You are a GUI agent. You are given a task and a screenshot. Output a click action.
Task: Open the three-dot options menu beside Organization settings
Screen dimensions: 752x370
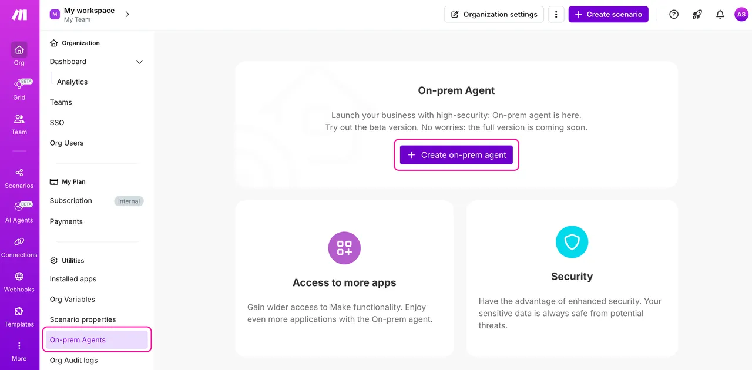tap(556, 15)
